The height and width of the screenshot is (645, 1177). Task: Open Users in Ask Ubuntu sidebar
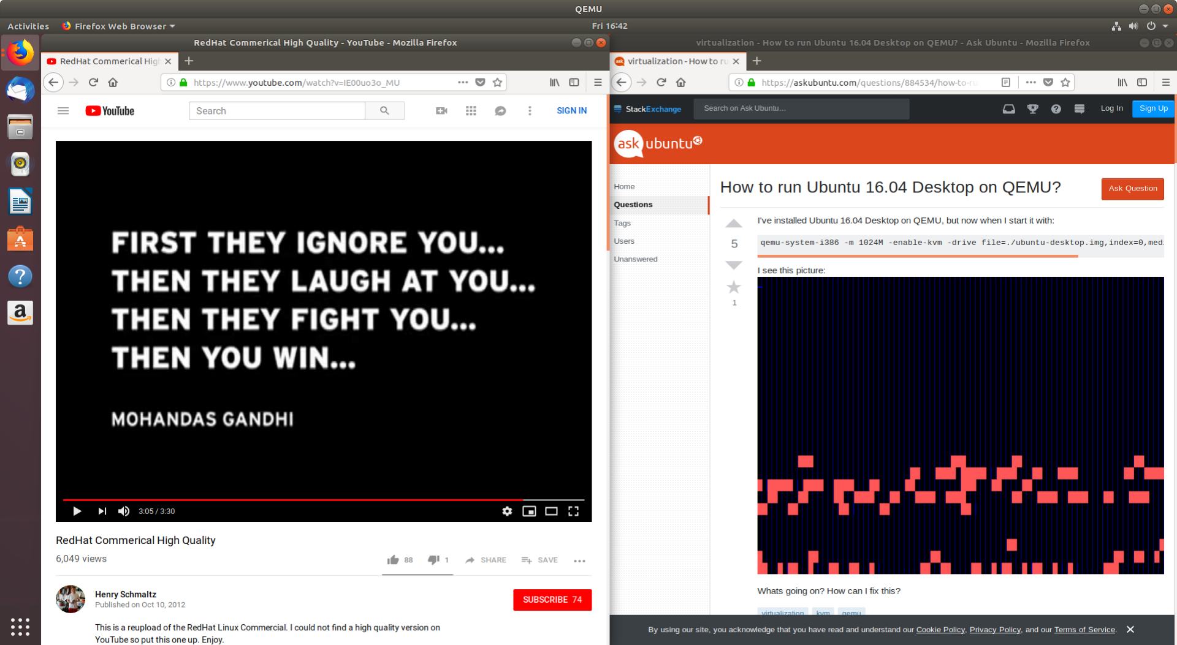tap(624, 241)
